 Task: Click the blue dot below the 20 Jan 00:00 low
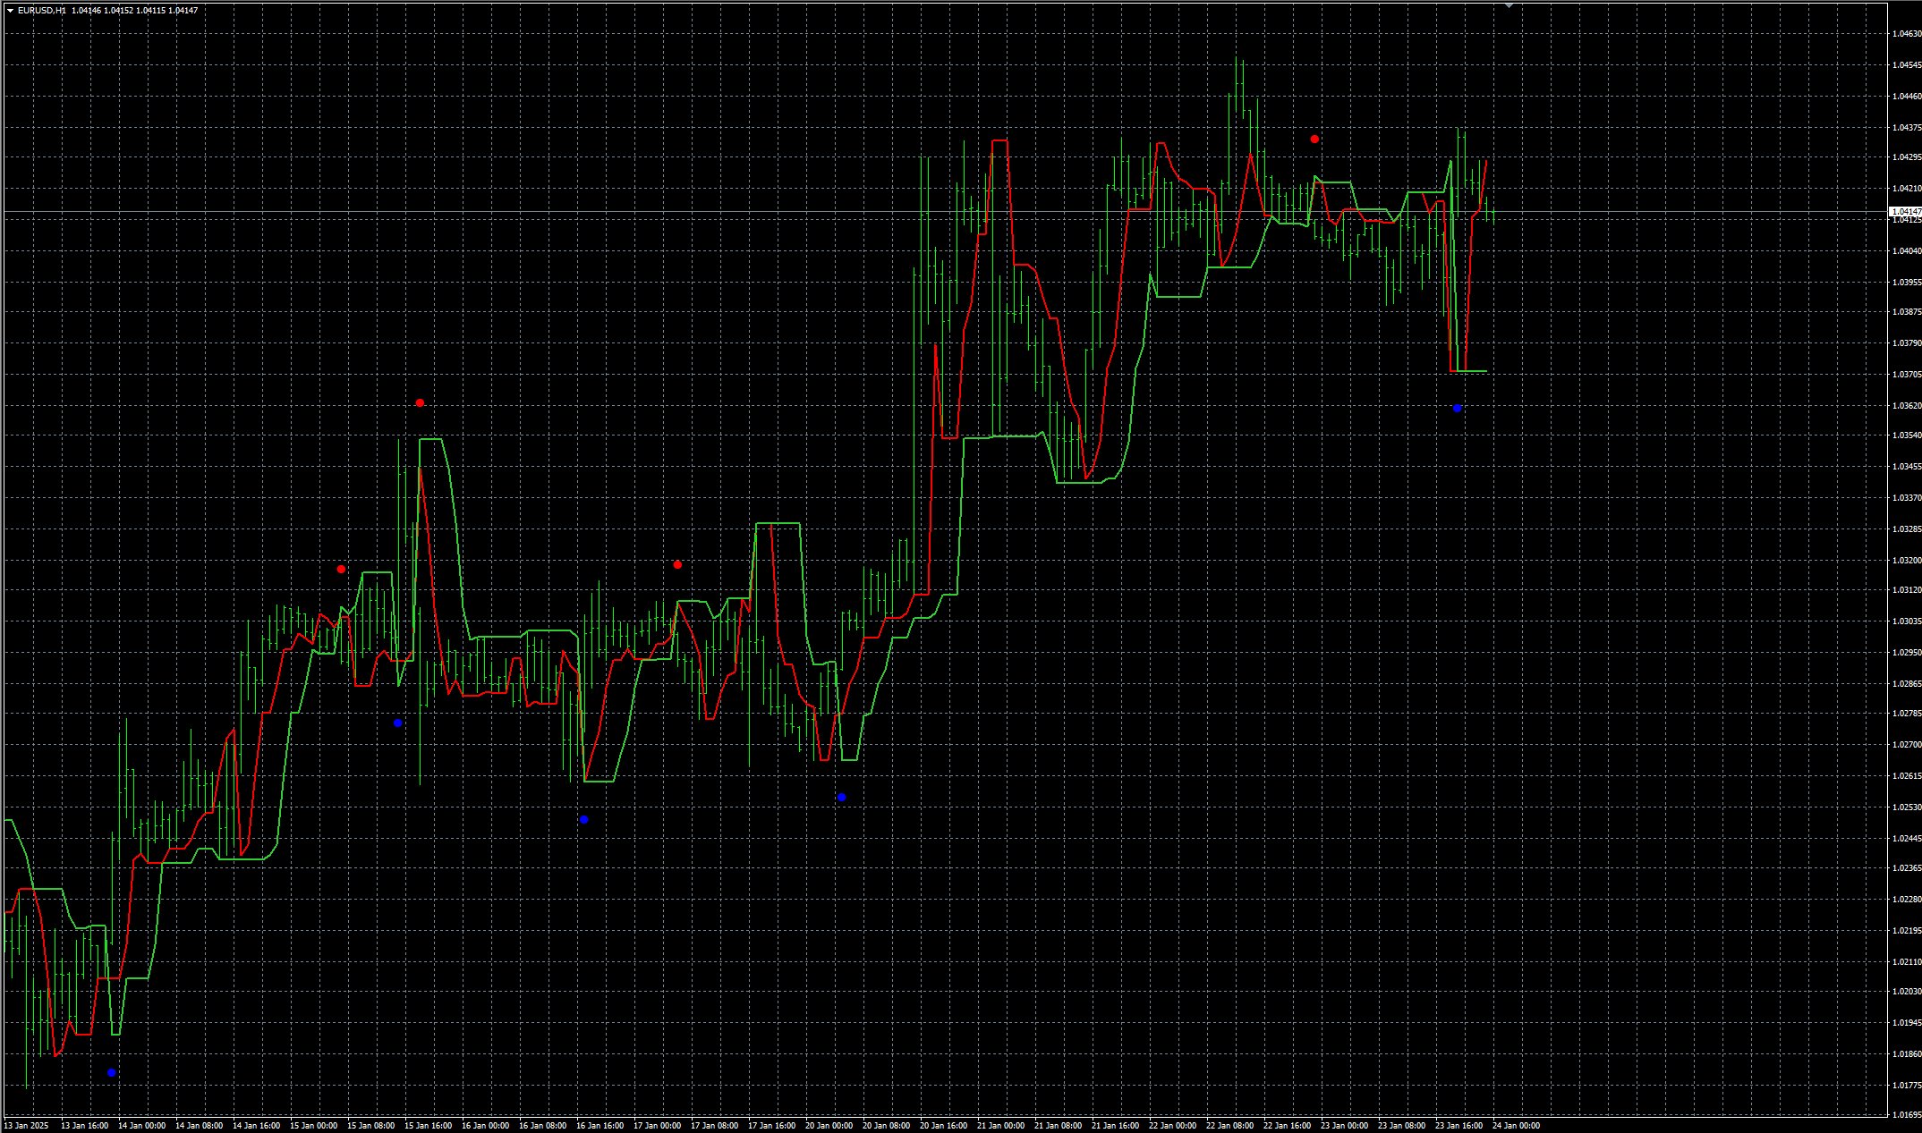(x=841, y=798)
